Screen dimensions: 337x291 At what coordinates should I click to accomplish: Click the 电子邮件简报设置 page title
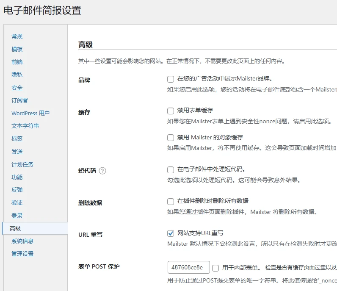42,10
